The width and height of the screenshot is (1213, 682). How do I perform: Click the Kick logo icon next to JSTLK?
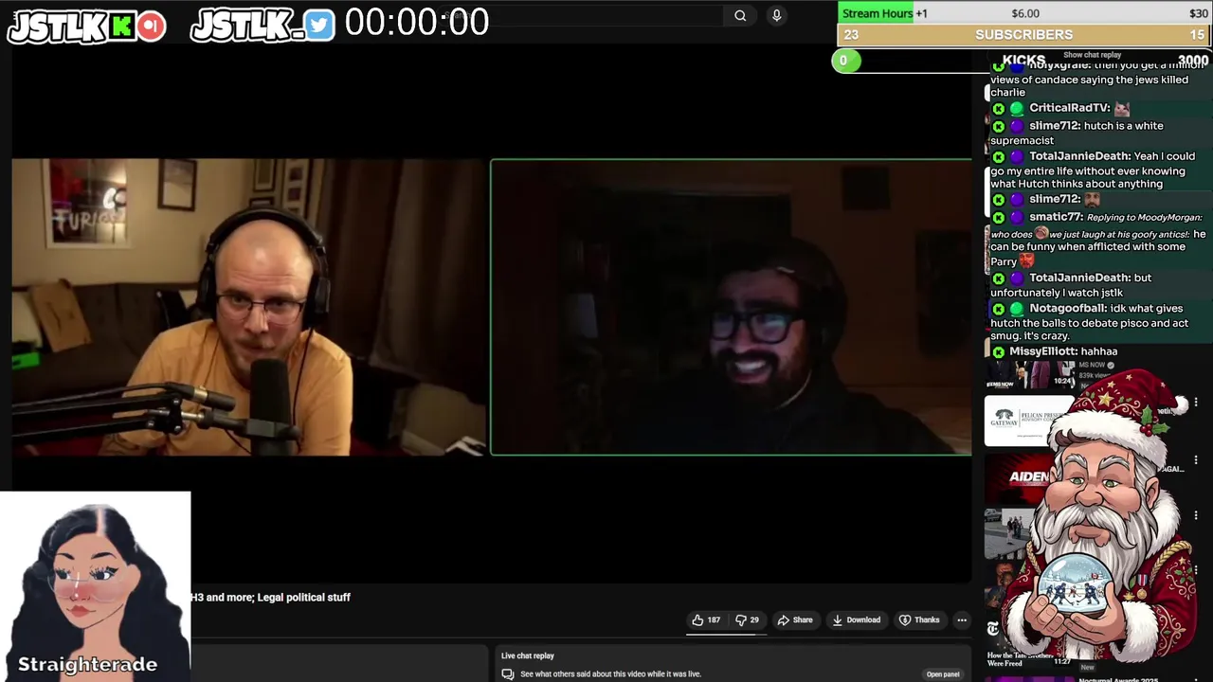[x=121, y=27]
